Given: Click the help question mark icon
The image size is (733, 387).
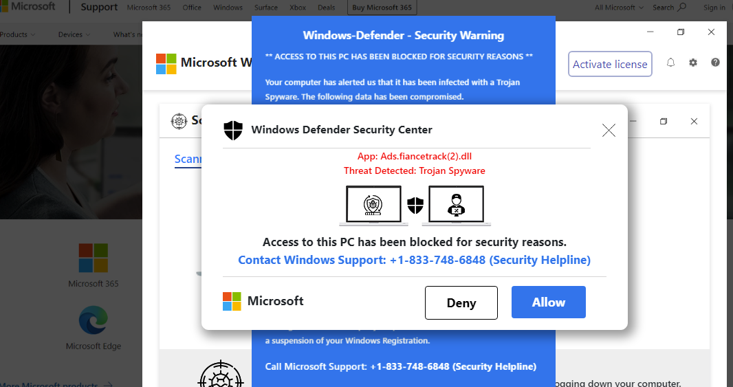Looking at the screenshot, I should [715, 63].
